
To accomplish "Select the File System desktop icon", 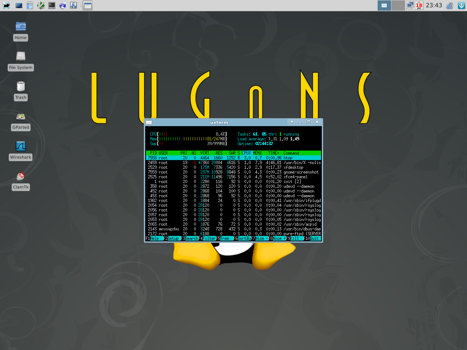I will (21, 61).
